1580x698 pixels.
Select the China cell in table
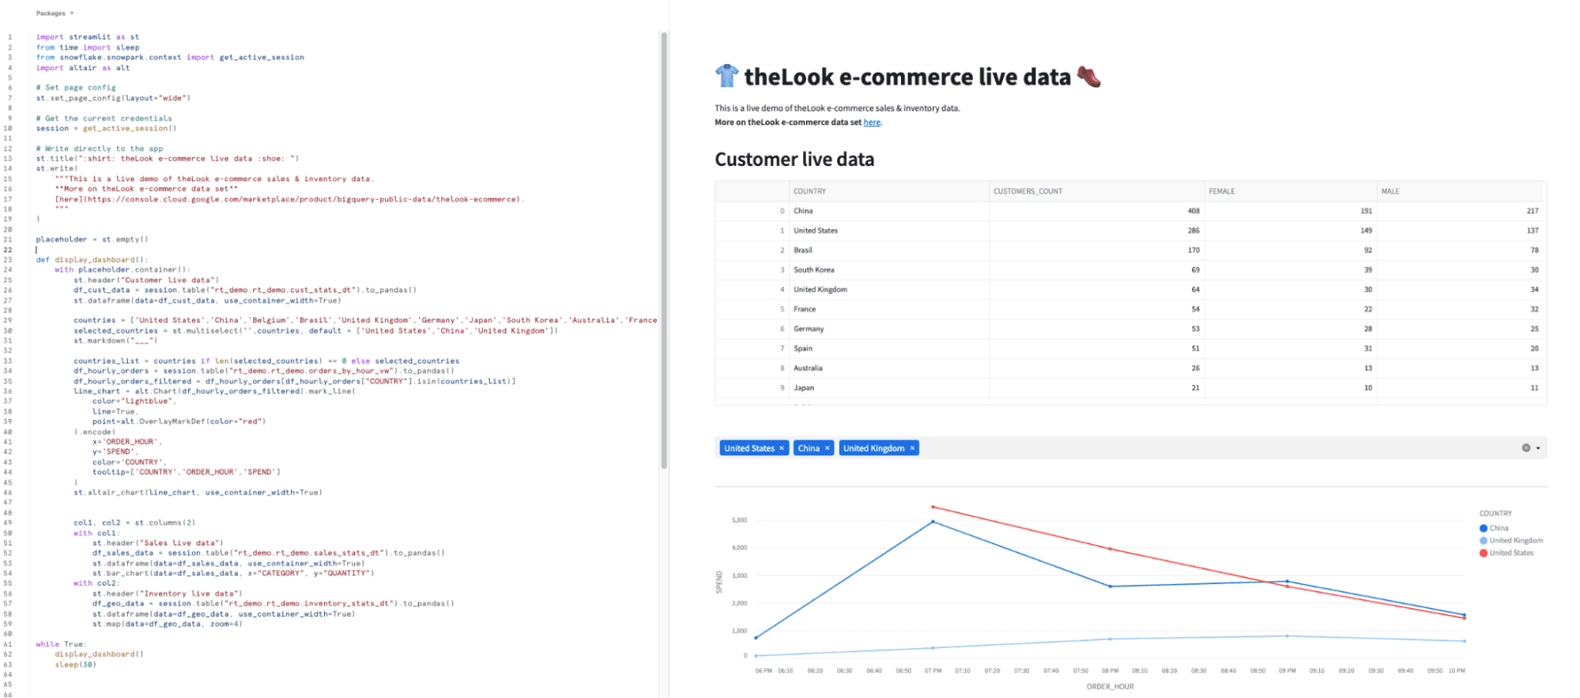pos(890,211)
